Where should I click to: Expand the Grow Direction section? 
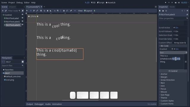(x=173, y=80)
